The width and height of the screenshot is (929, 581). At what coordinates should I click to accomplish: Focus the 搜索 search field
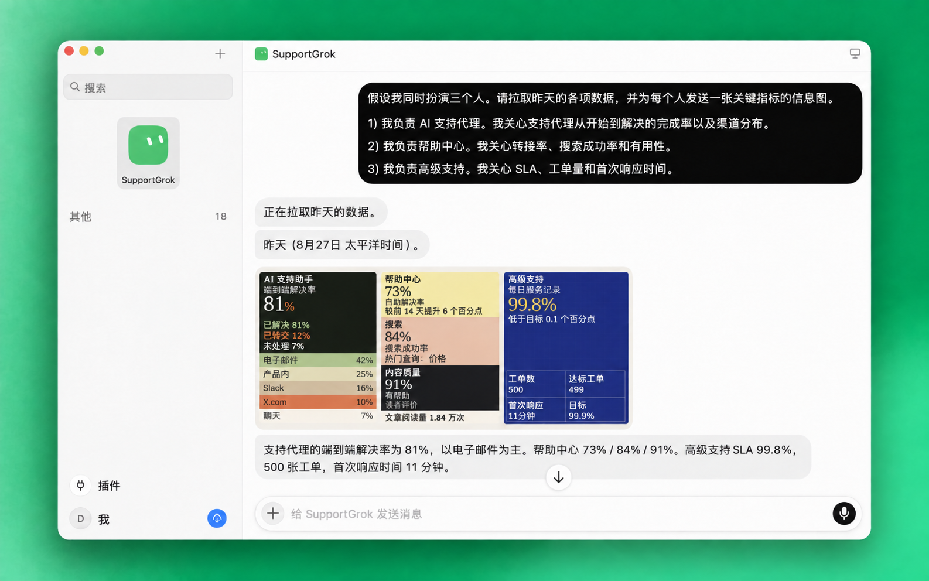tap(148, 87)
